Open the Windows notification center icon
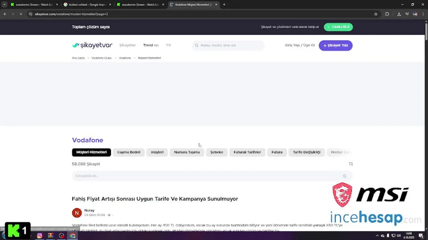 421,236
